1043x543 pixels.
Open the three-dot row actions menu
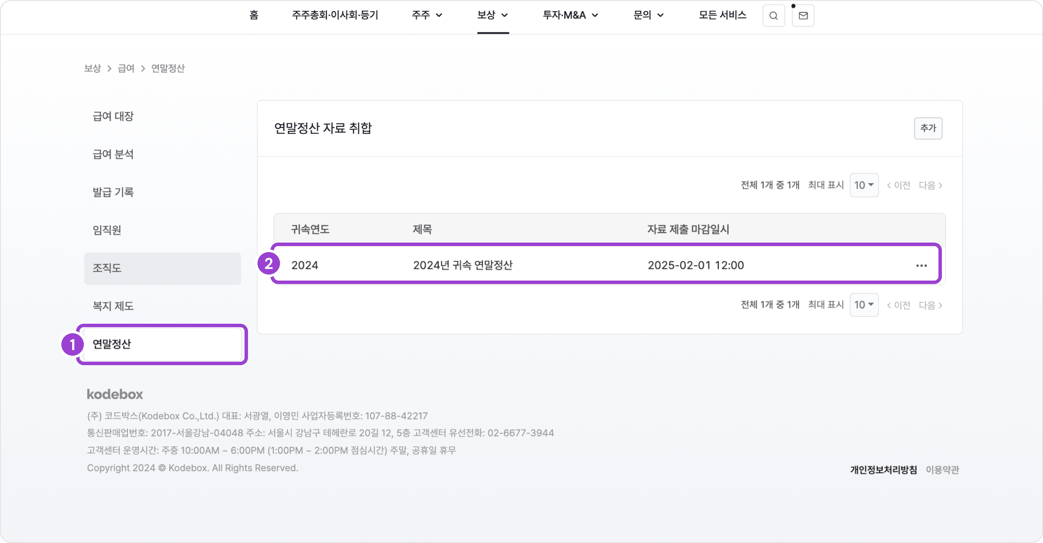[x=921, y=265]
